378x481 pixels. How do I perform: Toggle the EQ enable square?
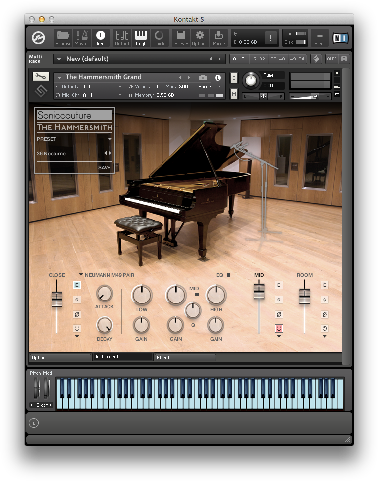point(228,275)
